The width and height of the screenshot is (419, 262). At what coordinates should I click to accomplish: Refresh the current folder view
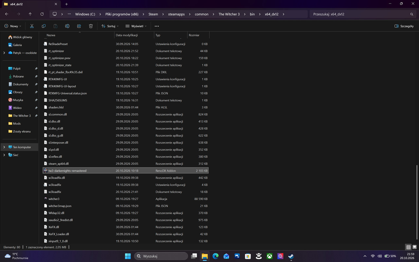tap(42, 14)
